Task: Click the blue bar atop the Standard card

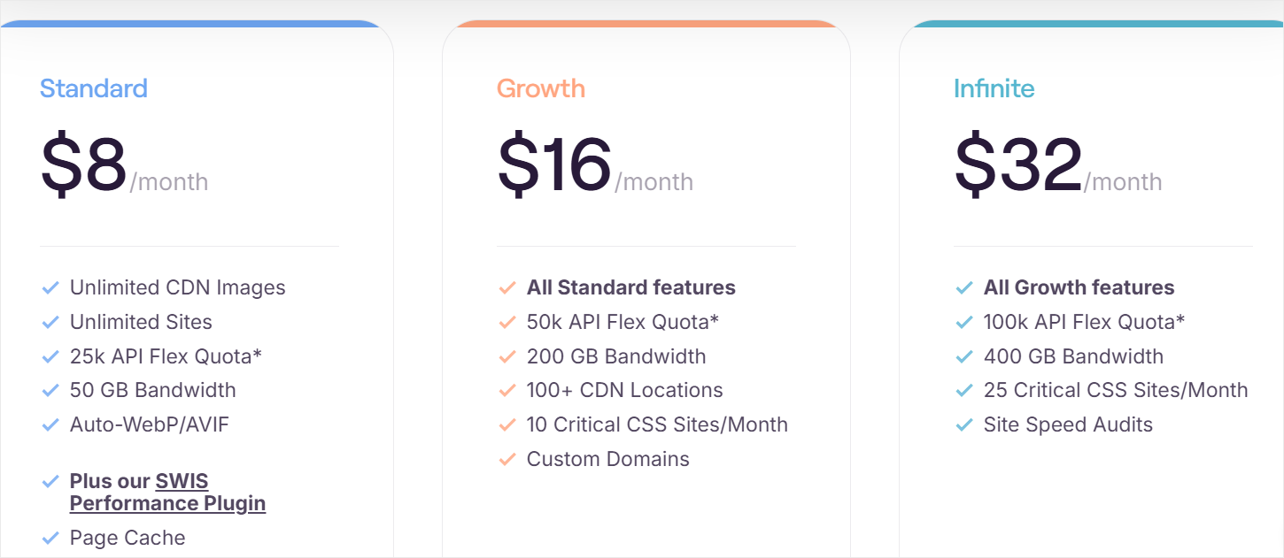Action: tap(197, 21)
